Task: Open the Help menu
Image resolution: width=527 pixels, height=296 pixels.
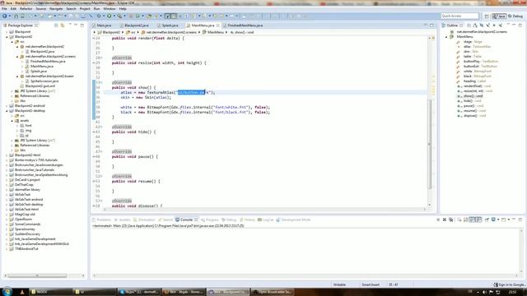Action: click(123, 9)
